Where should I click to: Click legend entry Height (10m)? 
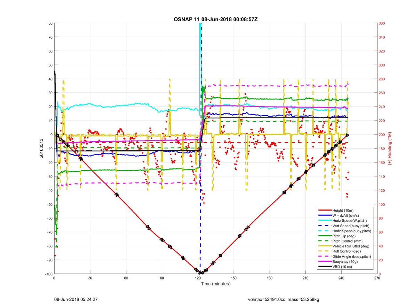click(x=343, y=211)
